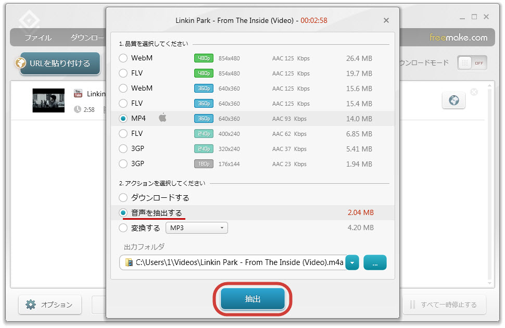Click the globe icon beside the video entry
The width and height of the screenshot is (505, 328).
453,100
